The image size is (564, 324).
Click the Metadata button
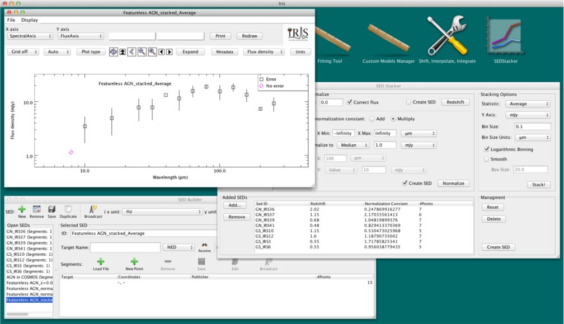click(x=224, y=52)
